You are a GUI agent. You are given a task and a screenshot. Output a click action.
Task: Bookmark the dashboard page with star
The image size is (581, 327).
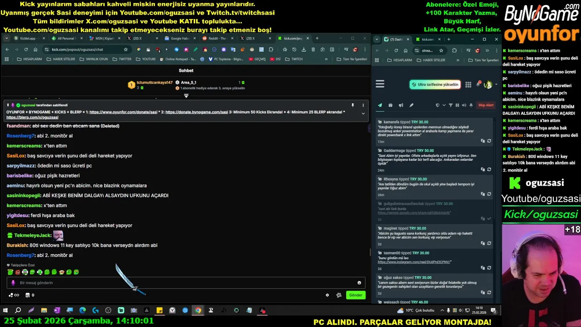coord(441,50)
